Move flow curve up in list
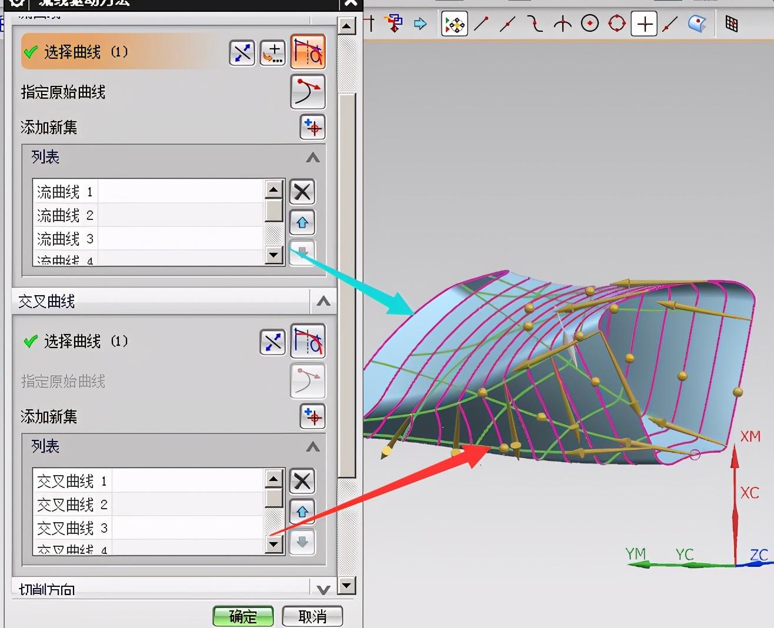The image size is (774, 628). pyautogui.click(x=302, y=222)
